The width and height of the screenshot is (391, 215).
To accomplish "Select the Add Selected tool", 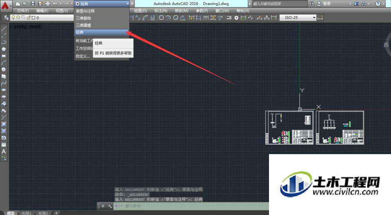I will tap(4, 158).
